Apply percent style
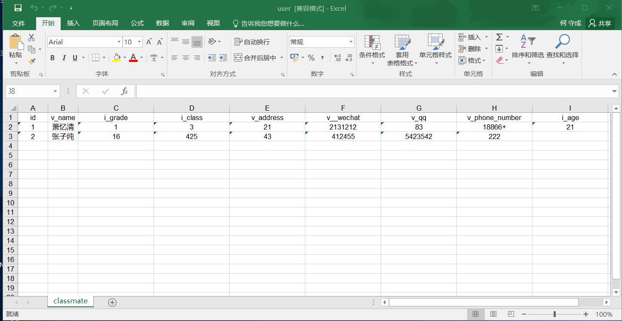This screenshot has height=321, width=622. tap(311, 58)
